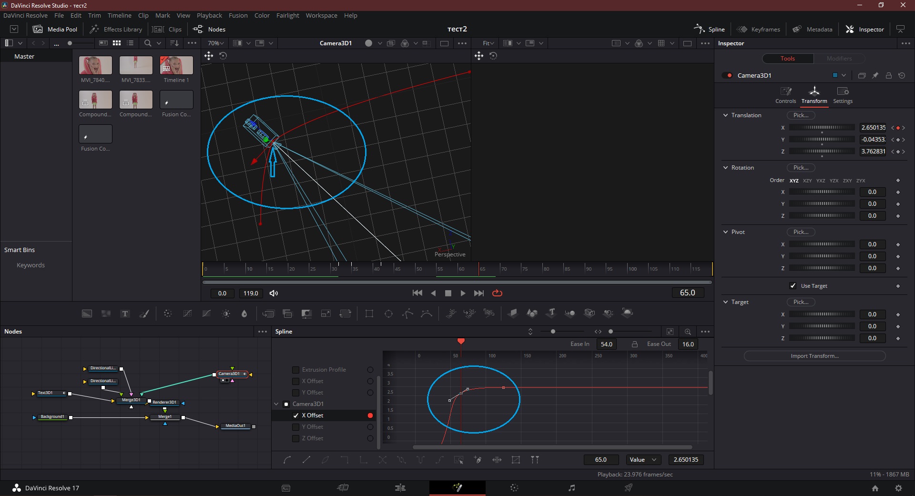Add an Image Plane 3D node
This screenshot has height=496, width=915.
513,313
